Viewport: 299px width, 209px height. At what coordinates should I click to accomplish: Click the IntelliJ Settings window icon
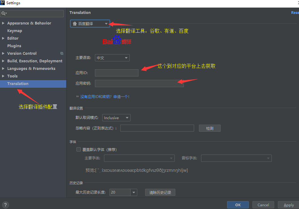point(2,3)
